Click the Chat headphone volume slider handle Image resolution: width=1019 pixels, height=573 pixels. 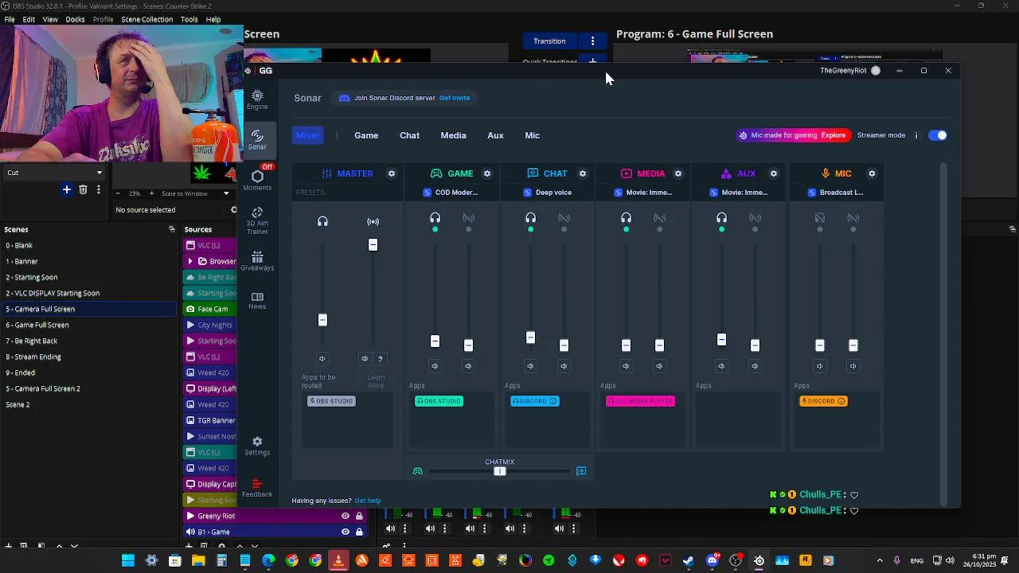coord(530,337)
